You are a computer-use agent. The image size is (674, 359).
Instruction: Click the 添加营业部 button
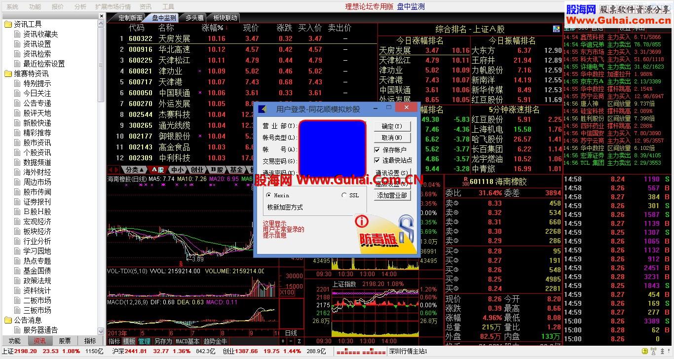(392, 195)
